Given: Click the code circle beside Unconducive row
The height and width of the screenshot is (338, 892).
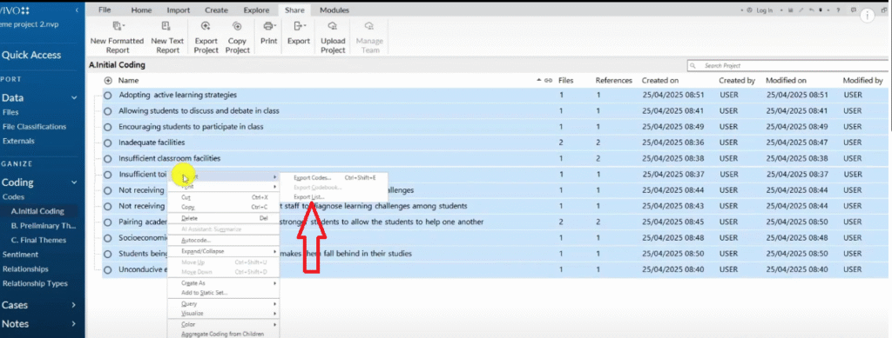Looking at the screenshot, I should coord(107,270).
